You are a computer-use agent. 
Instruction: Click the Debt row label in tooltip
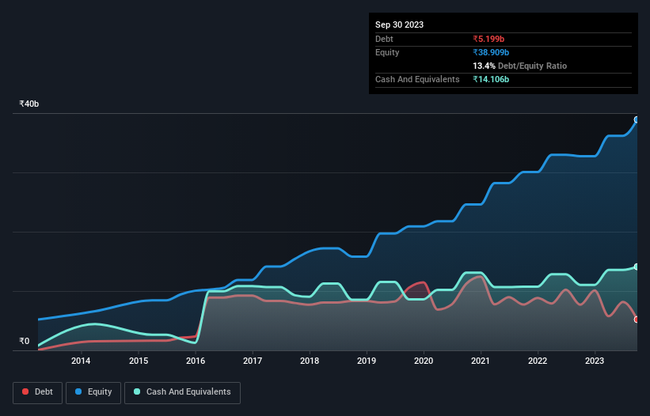tap(384, 39)
